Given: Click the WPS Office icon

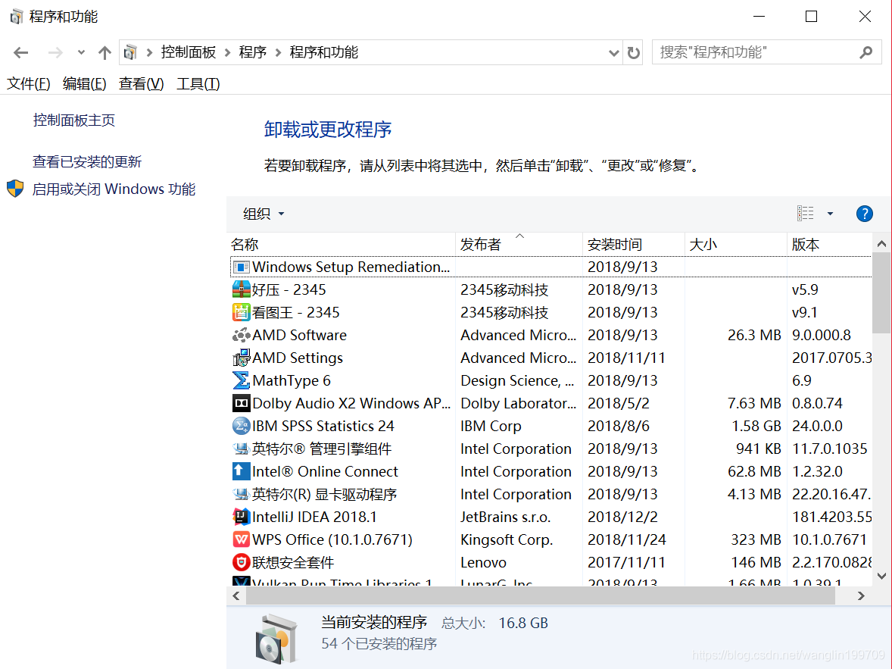Looking at the screenshot, I should [x=242, y=539].
